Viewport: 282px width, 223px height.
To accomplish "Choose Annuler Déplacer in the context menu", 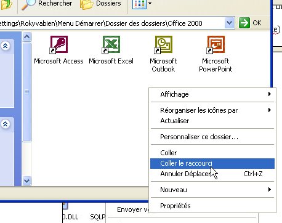I will pyautogui.click(x=212, y=174).
